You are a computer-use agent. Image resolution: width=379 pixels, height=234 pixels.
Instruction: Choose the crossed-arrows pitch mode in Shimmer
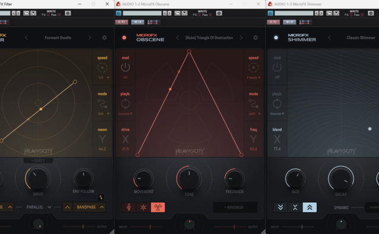[295, 207]
